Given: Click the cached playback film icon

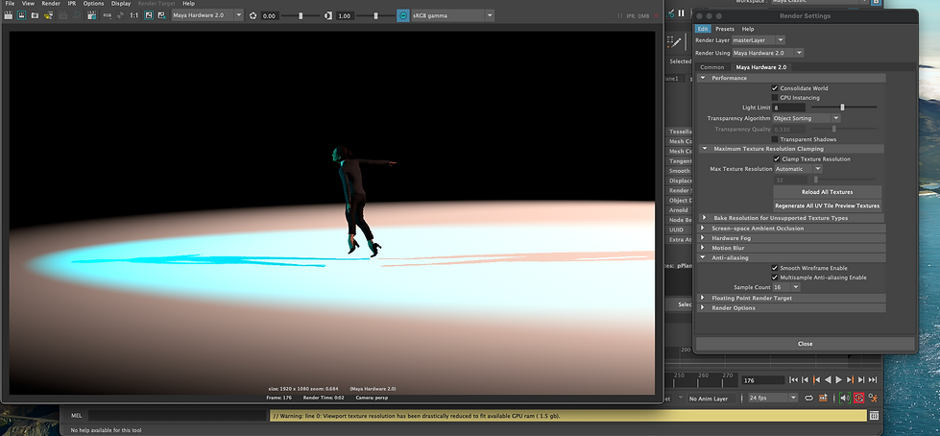Looking at the screenshot, I should click(823, 398).
